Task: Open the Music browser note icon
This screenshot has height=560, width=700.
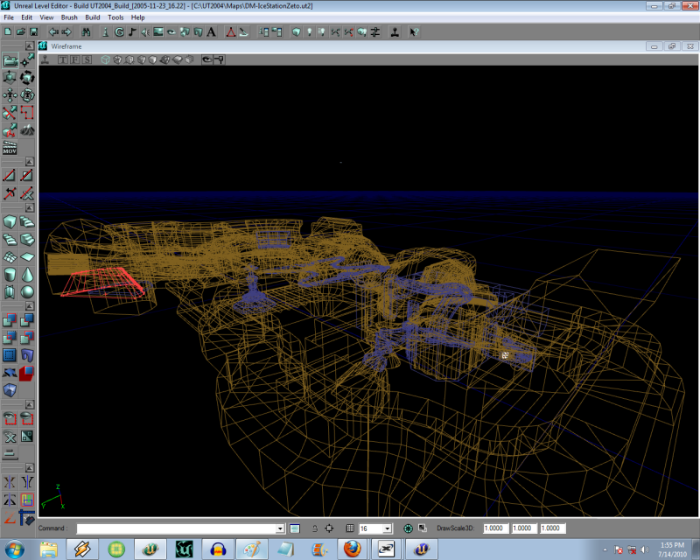Action: coord(132,32)
